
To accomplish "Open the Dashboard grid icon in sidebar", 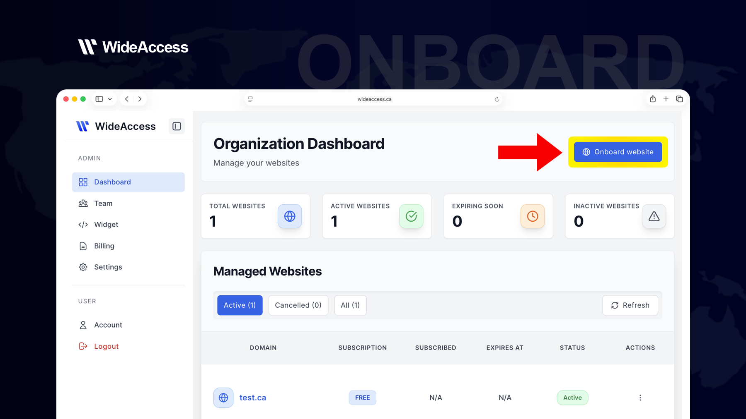I will [x=83, y=182].
